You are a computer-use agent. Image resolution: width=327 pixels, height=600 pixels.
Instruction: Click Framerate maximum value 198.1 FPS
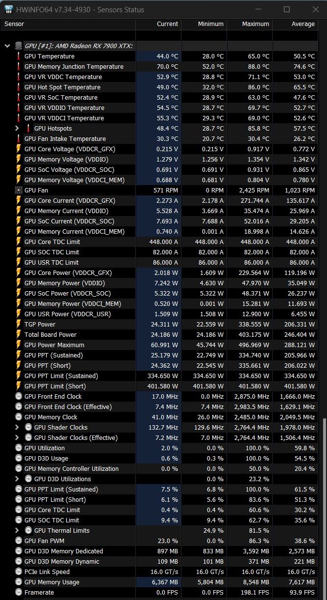pyautogui.click(x=255, y=592)
